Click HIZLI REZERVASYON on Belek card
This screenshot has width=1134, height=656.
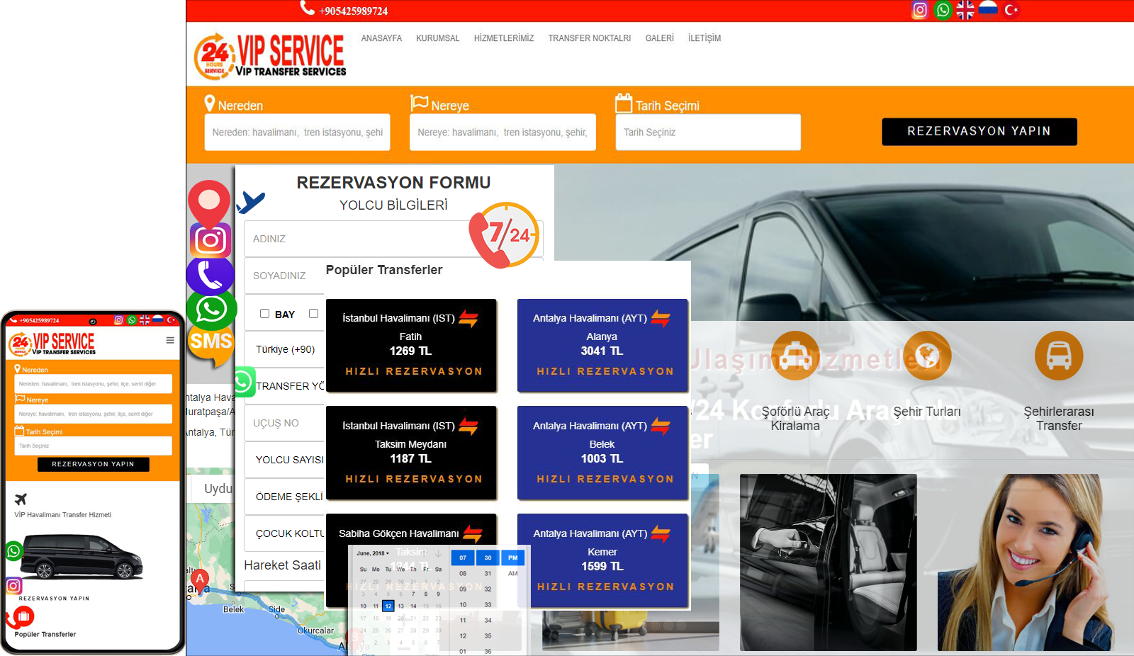[605, 479]
